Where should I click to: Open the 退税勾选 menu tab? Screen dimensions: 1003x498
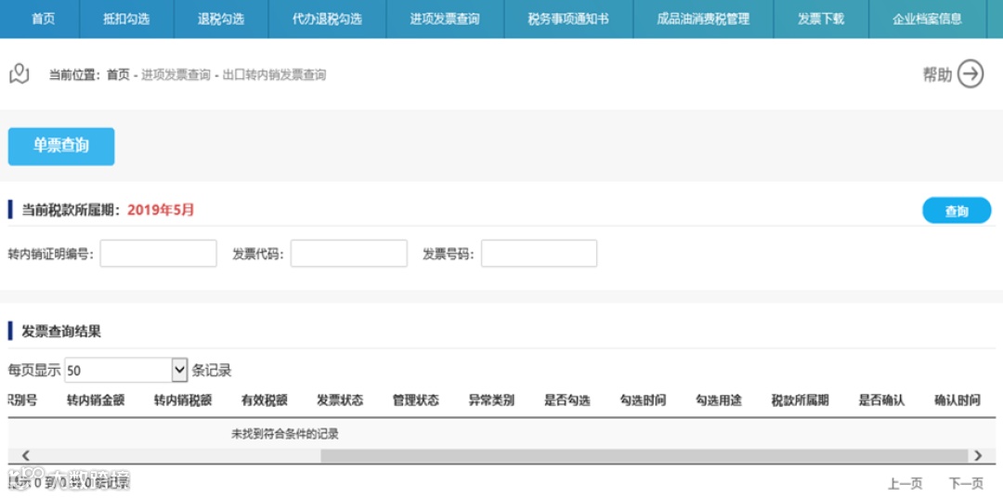coord(221,20)
